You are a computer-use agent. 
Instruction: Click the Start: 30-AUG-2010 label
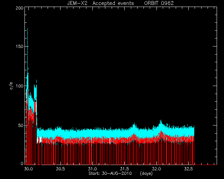coord(110,173)
